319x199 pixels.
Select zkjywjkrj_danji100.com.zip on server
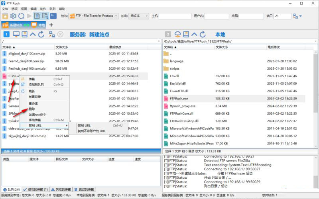point(75,136)
